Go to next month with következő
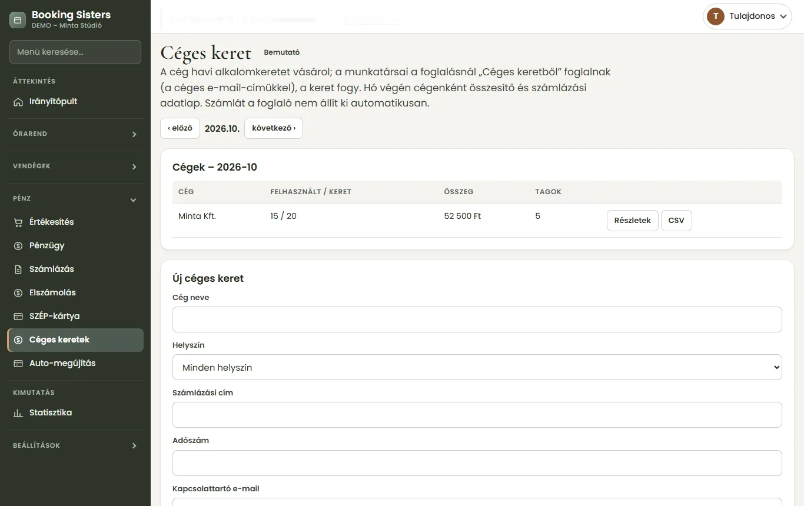Viewport: 804px width, 506px height. (x=274, y=128)
